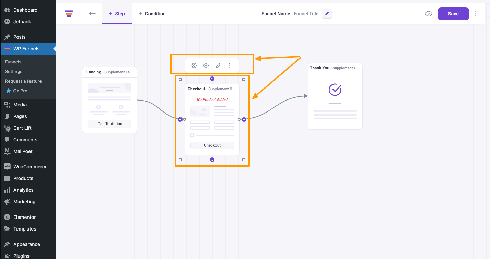Switch to the Step tab
Image resolution: width=490 pixels, height=259 pixels.
tap(117, 14)
